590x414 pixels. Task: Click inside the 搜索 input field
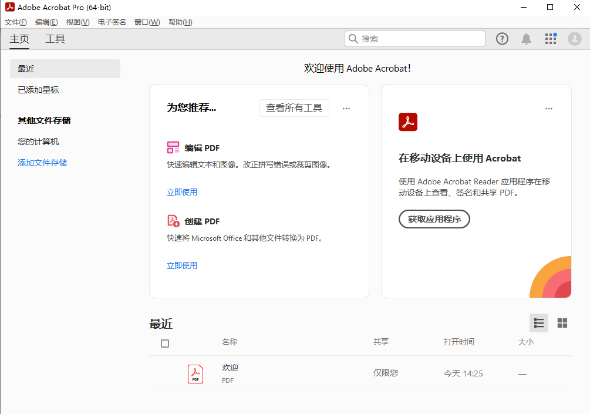[x=414, y=39]
